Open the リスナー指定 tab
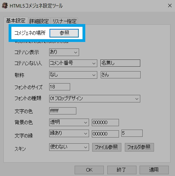Image resolution: width=175 pixels, height=176 pixels. [65, 21]
